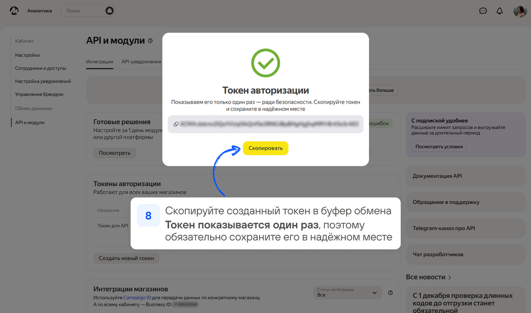
Task: Open the Аналитика menu item
Action: coord(40,11)
